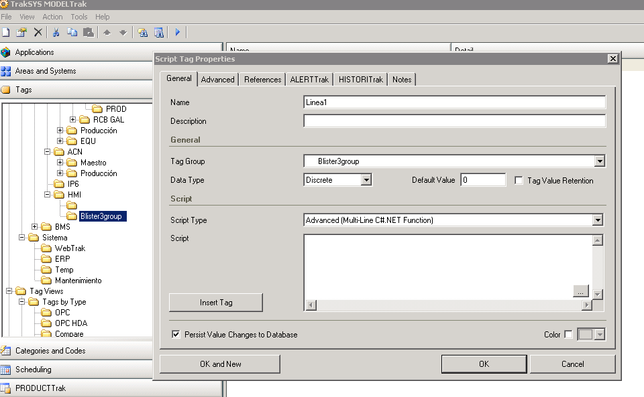
Task: Expand the EQU tree node
Action: pos(60,141)
